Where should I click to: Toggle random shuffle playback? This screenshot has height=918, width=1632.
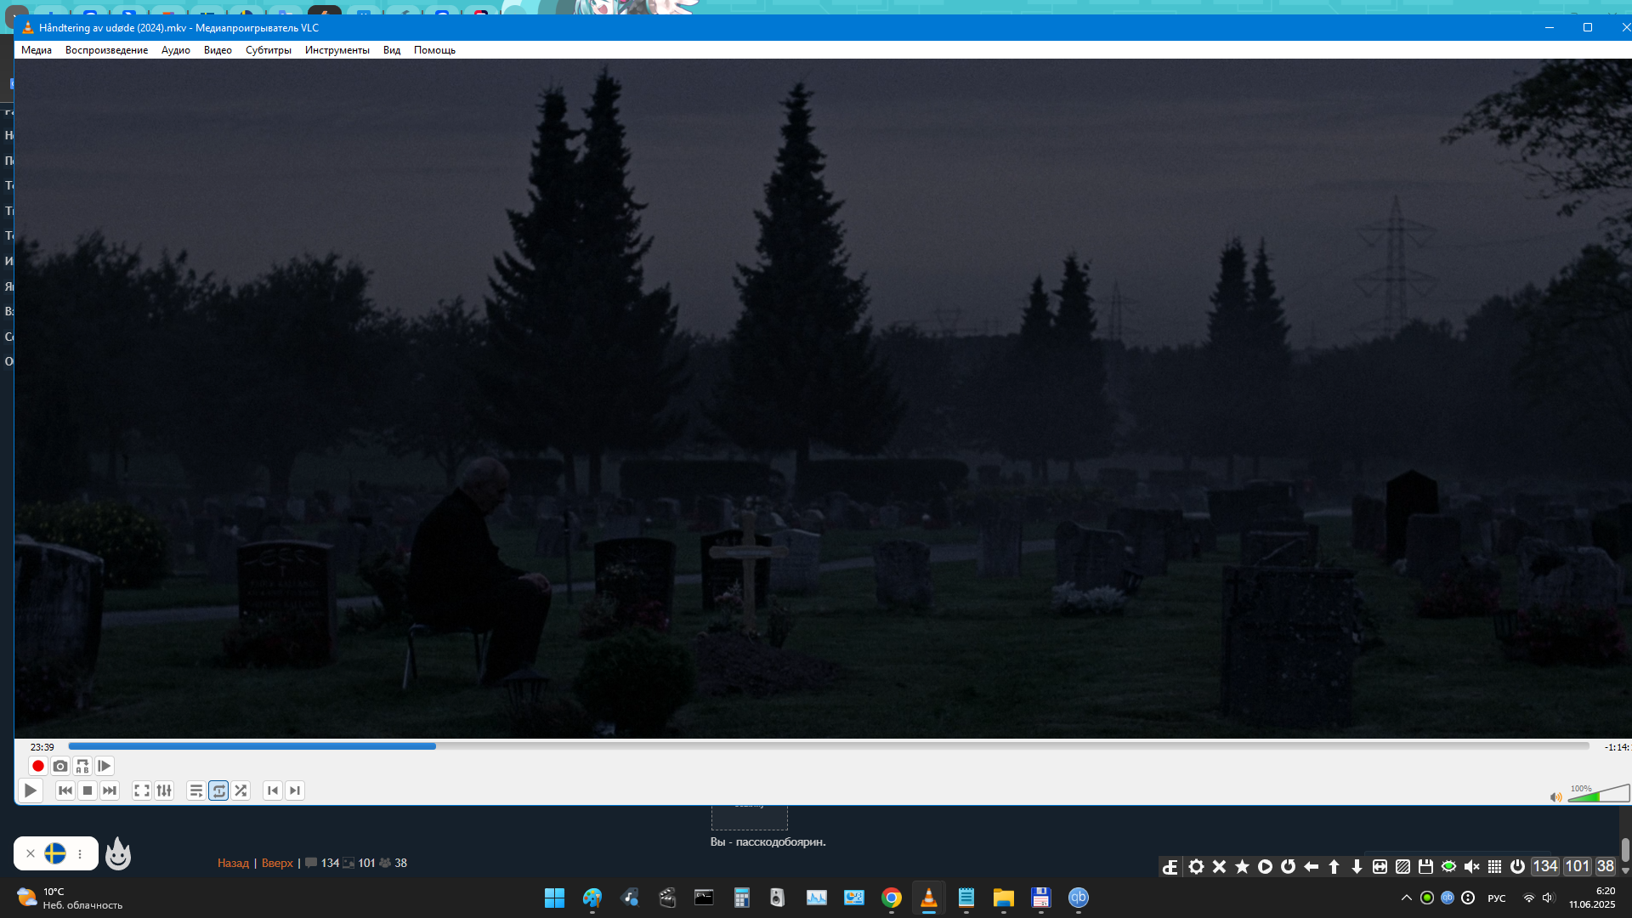point(241,790)
